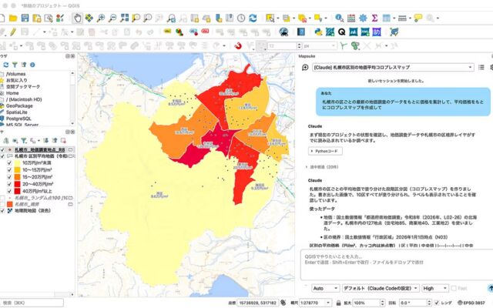Open the Select Features tool dropdown arrow
The image size is (493, 308).
tap(278, 18)
